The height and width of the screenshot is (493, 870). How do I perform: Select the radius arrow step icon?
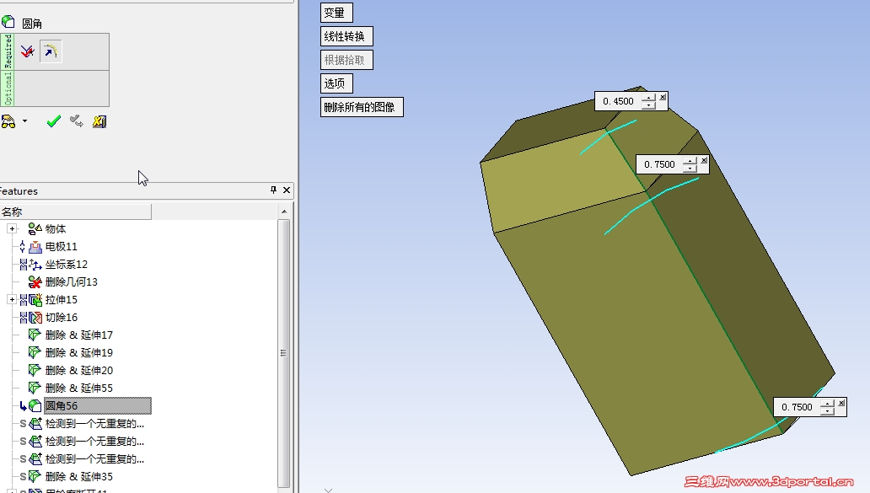(x=51, y=51)
